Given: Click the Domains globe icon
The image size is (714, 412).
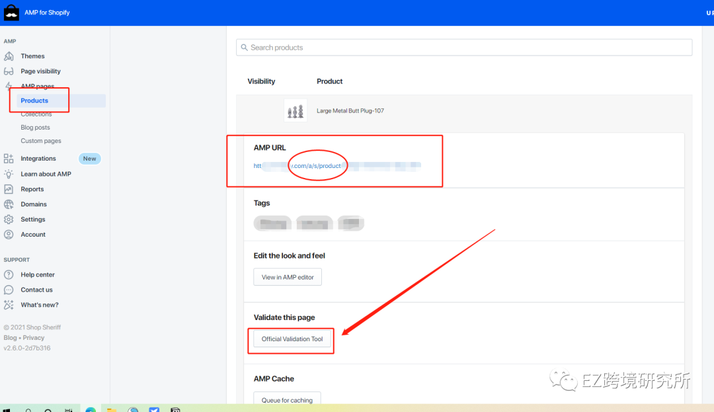Looking at the screenshot, I should 9,204.
